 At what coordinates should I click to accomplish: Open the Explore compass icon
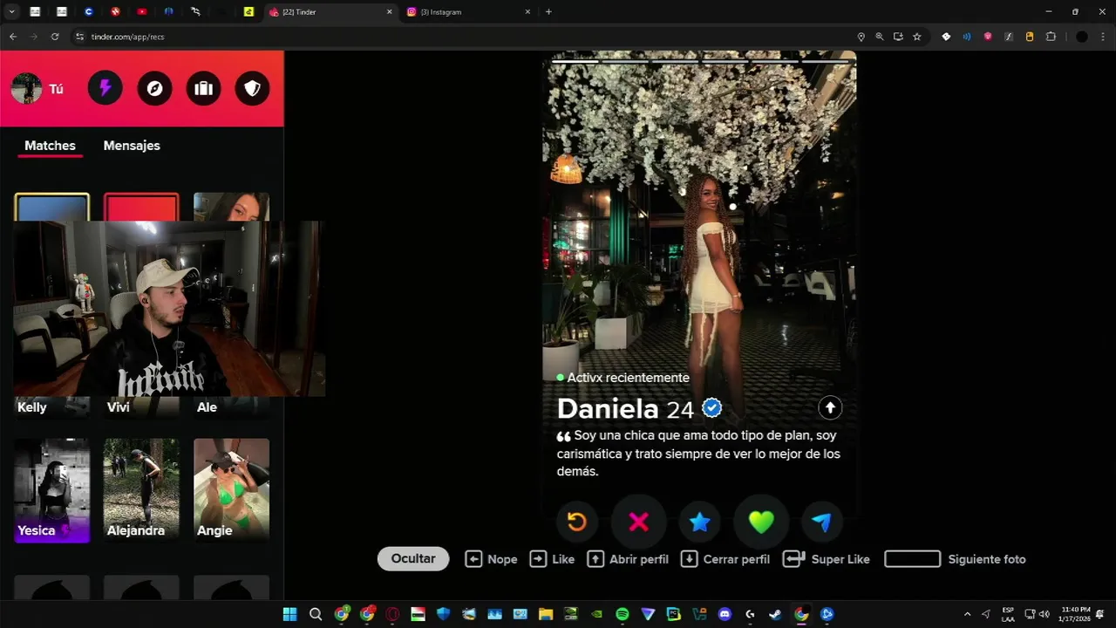tap(154, 88)
